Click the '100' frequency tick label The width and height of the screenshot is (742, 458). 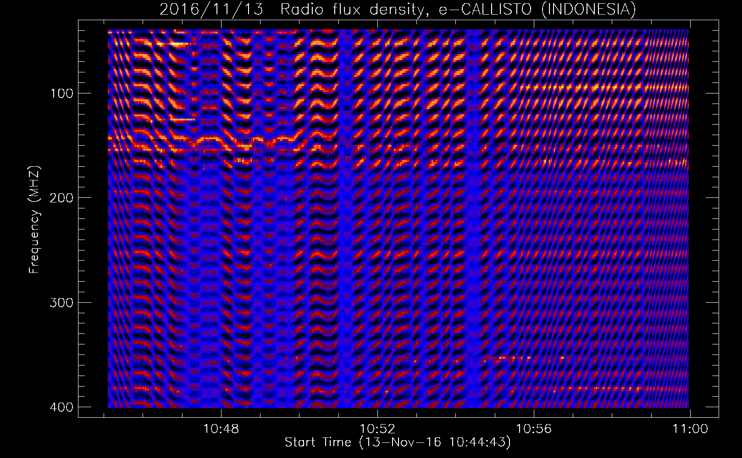61,93
